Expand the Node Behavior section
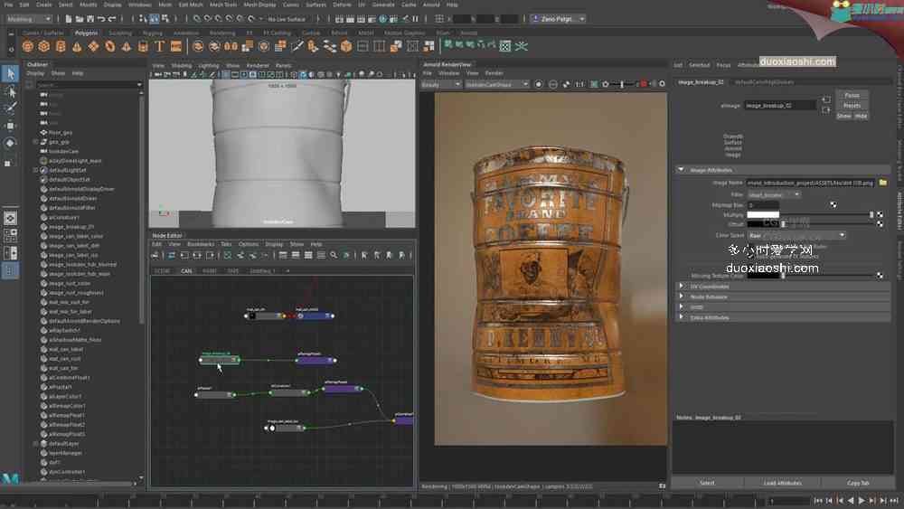 (681, 297)
